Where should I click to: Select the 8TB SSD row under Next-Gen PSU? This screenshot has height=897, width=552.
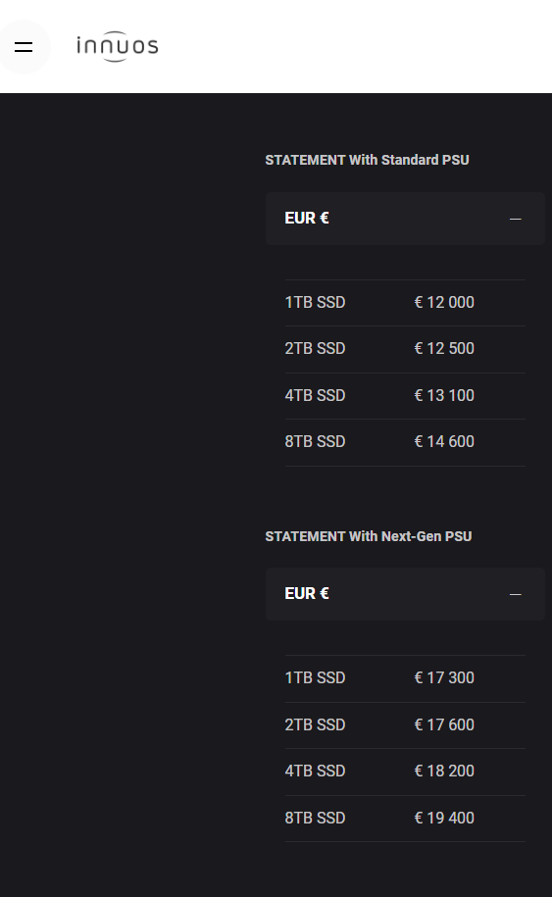(405, 819)
